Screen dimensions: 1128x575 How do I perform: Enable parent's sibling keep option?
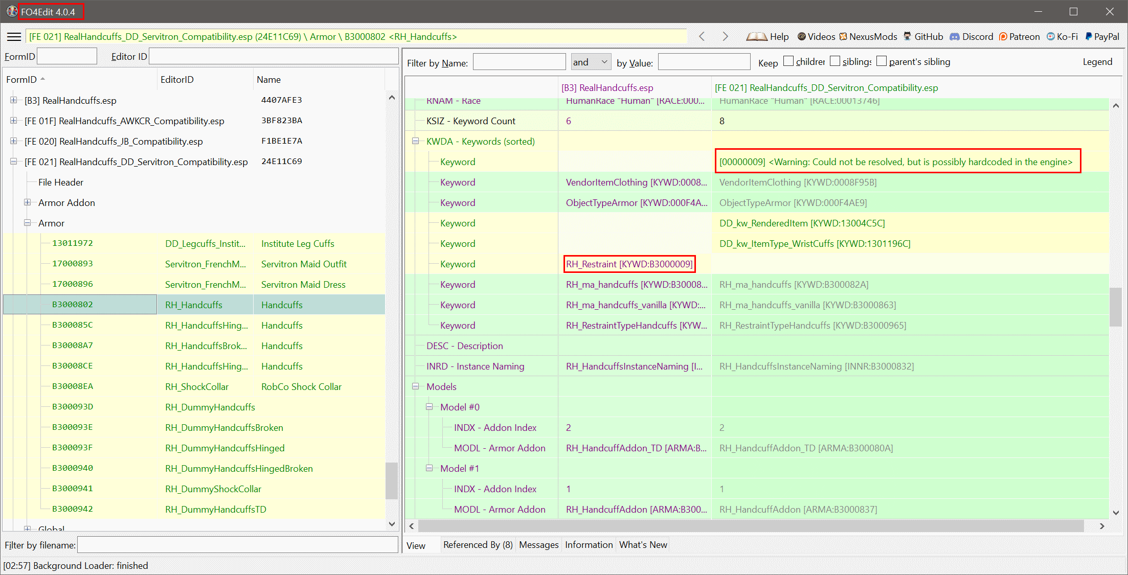[882, 60]
